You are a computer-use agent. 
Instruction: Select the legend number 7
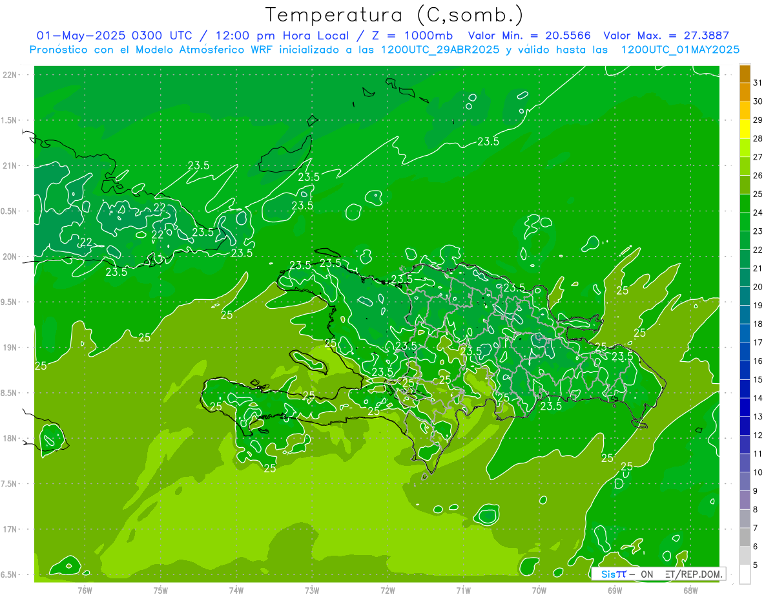point(756,529)
